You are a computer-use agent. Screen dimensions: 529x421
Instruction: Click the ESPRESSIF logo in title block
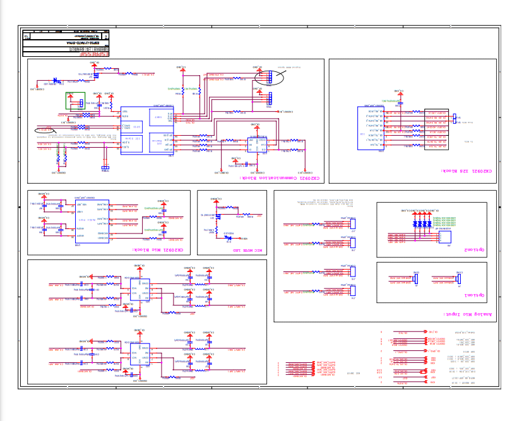tap(94, 54)
